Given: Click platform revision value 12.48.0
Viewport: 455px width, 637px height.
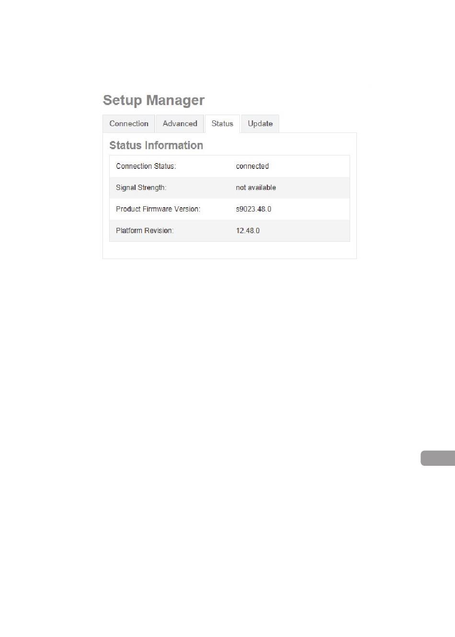Looking at the screenshot, I should (248, 231).
